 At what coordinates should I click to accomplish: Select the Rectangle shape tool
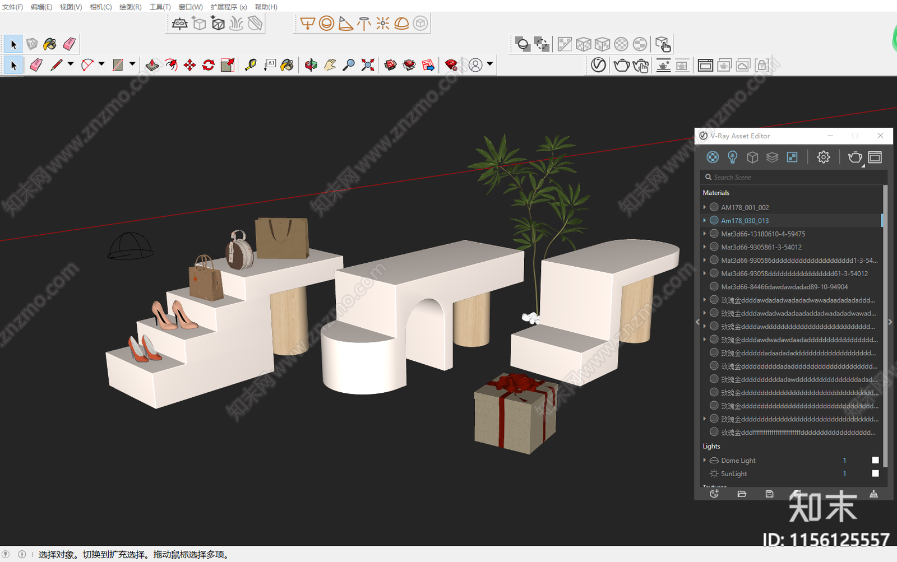click(x=118, y=65)
